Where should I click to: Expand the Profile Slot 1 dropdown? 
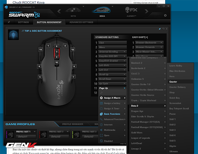pyautogui.click(x=34, y=132)
